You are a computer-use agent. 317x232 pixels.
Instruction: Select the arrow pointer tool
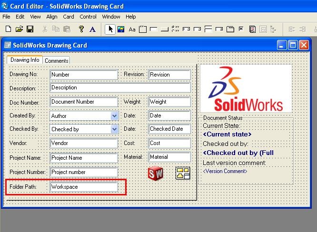(x=110, y=29)
